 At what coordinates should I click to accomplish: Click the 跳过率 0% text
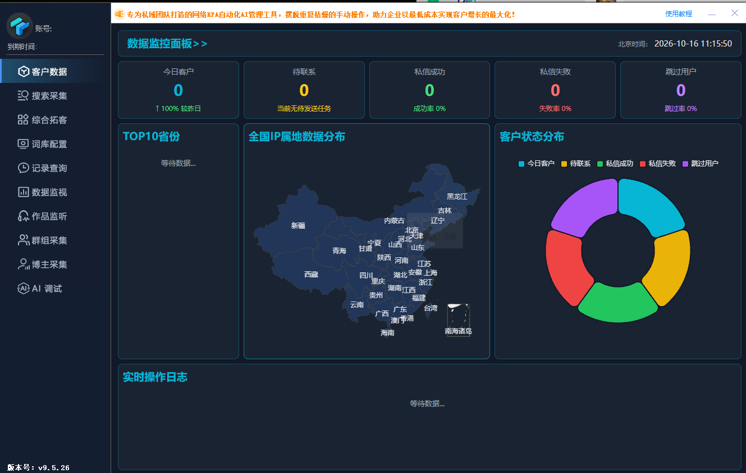pos(681,109)
